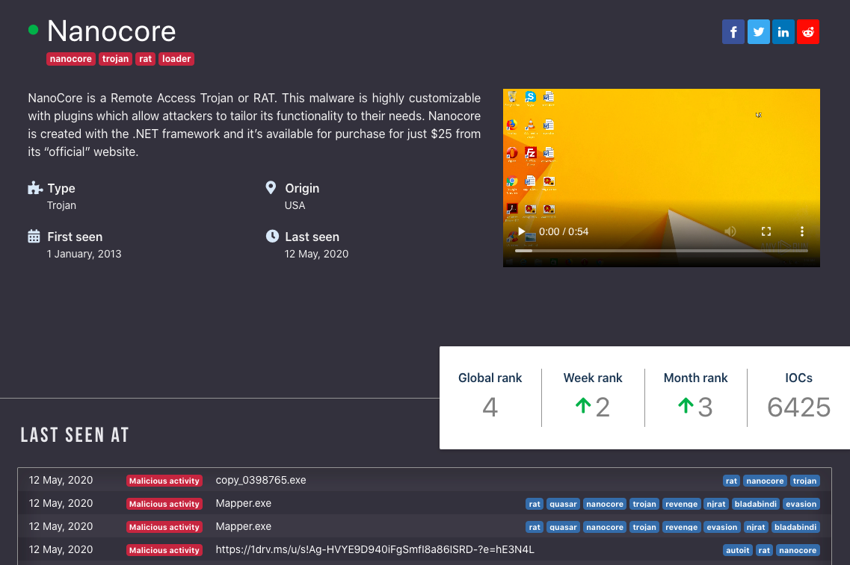Image resolution: width=850 pixels, height=565 pixels.
Task: Click the IOCs count 6425
Action: tap(798, 407)
